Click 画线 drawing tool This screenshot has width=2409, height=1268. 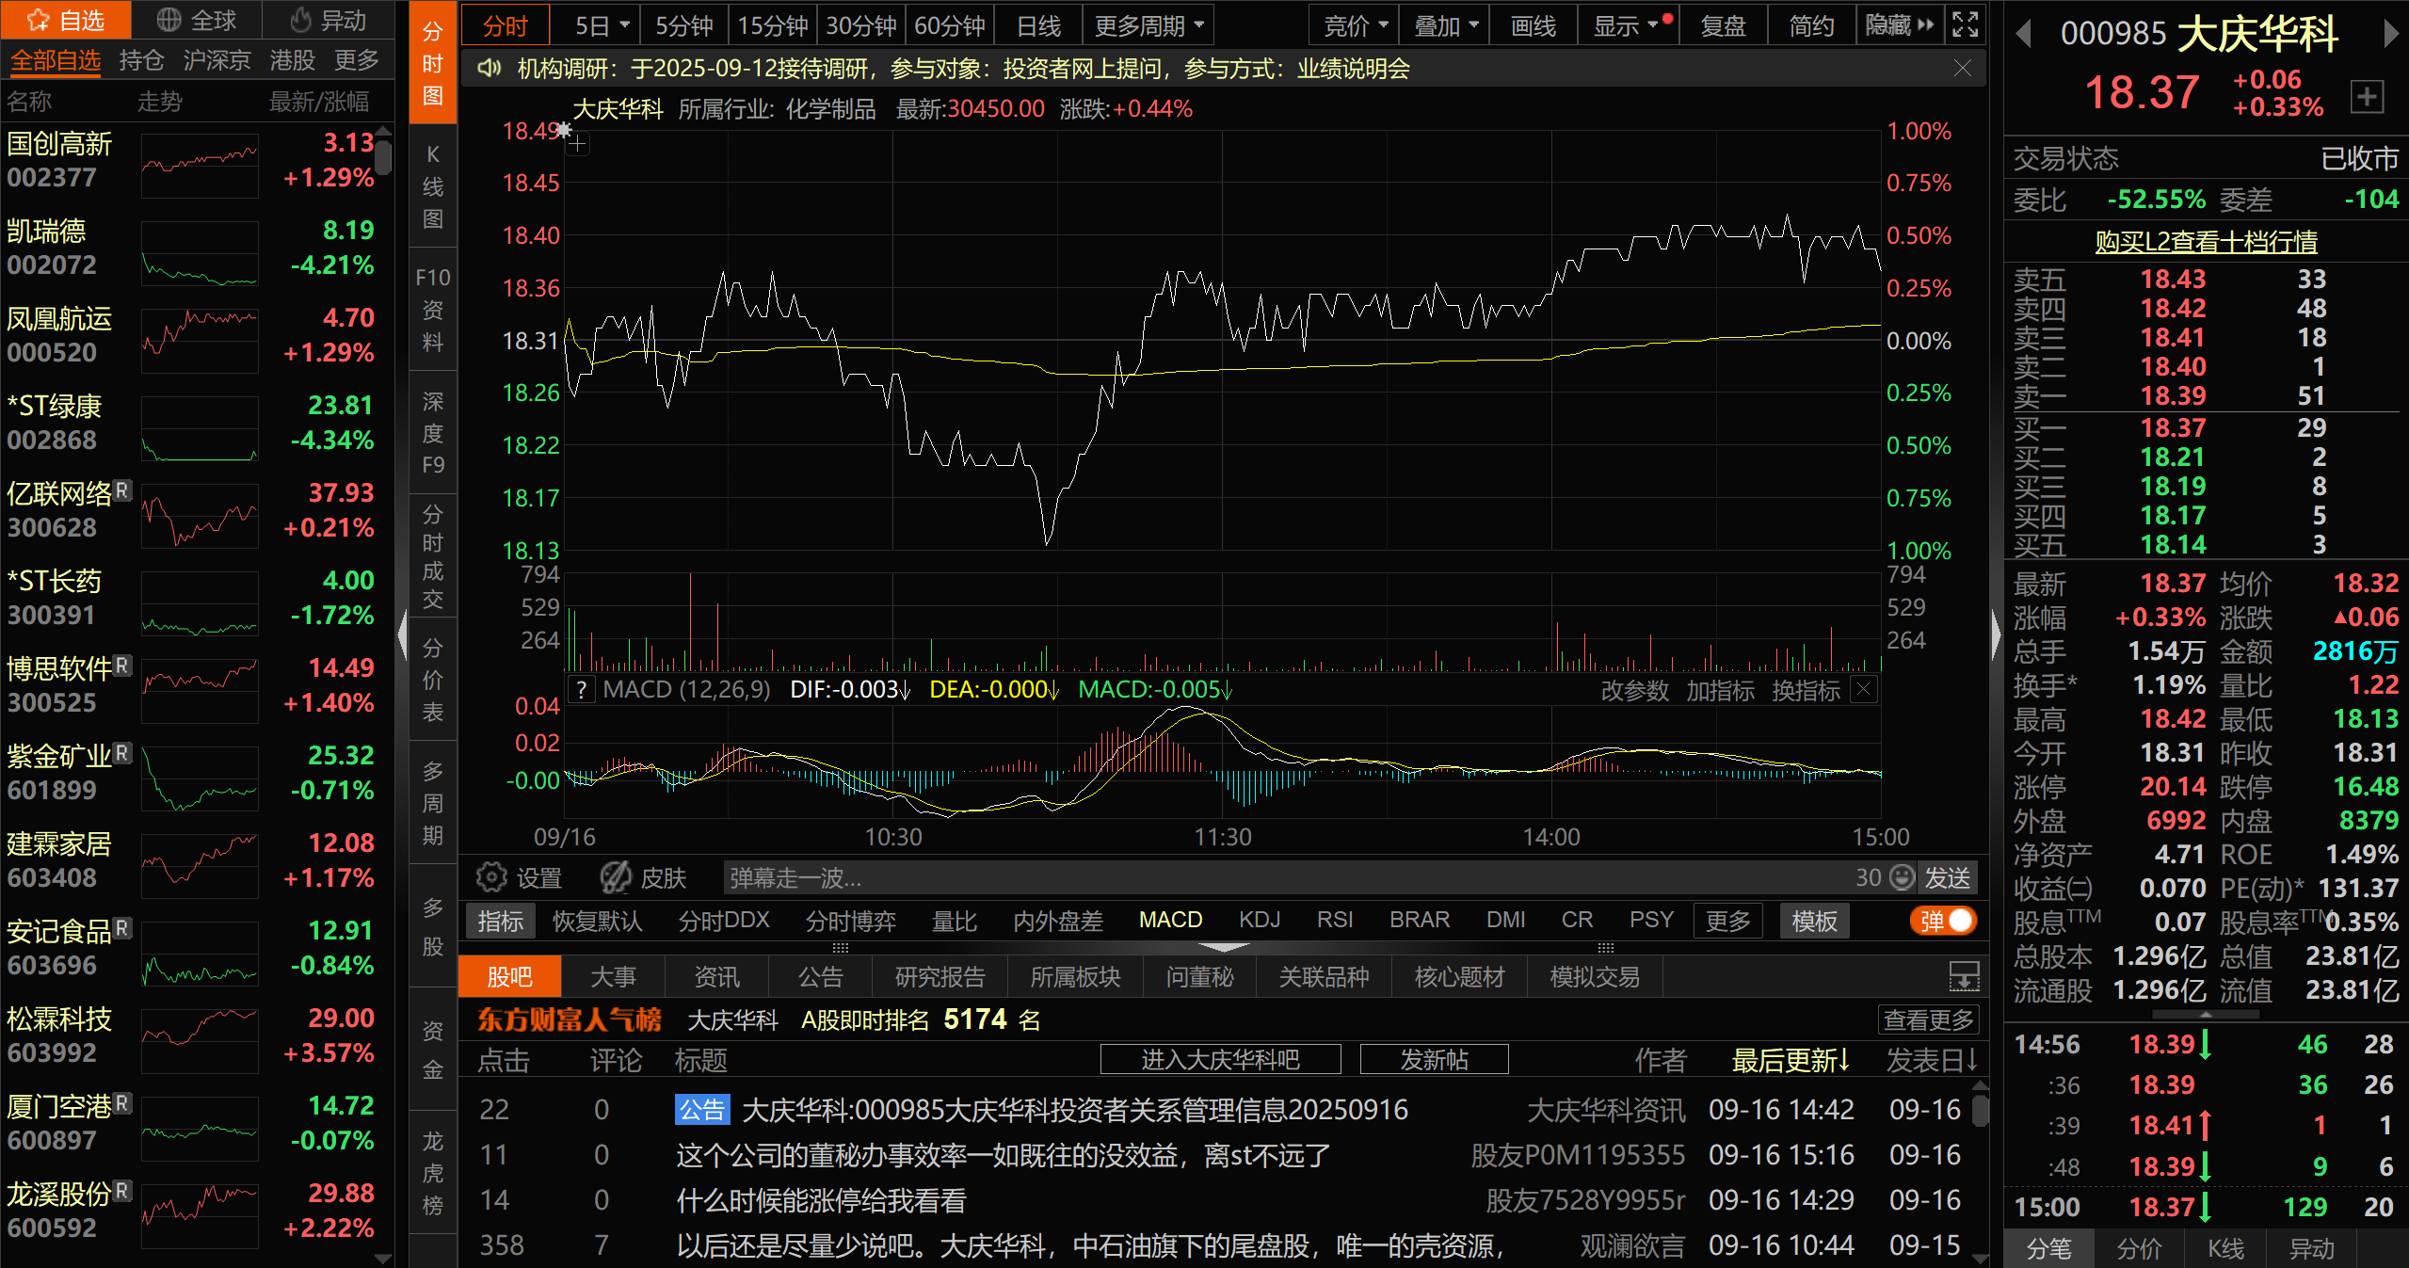[x=1533, y=25]
